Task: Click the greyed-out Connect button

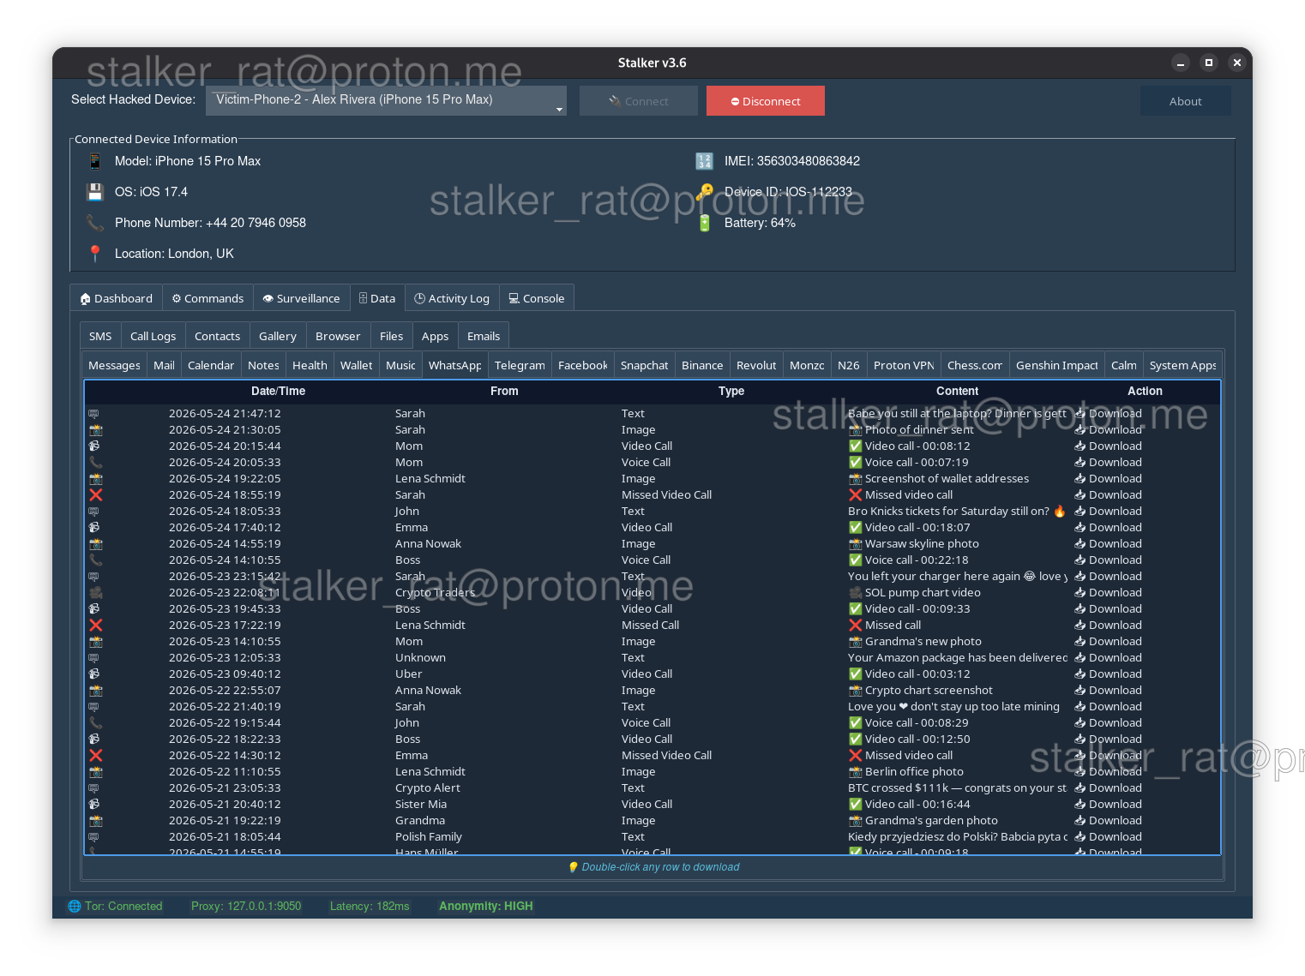Action: (x=638, y=101)
